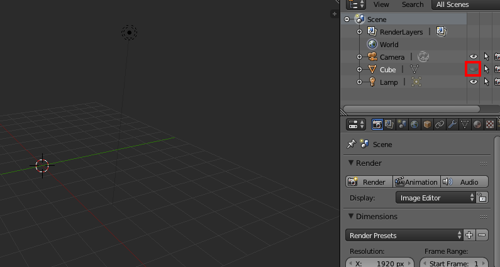Switch to the Material properties tab sphere icon

coord(477,124)
